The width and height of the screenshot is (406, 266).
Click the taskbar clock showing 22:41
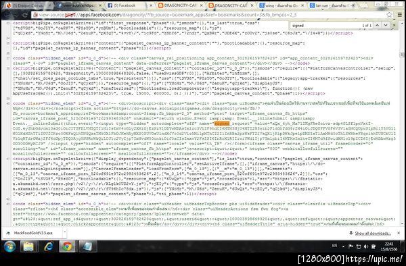coord(388,246)
